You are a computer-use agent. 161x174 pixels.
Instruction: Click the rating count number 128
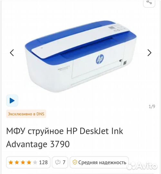click(x=43, y=162)
